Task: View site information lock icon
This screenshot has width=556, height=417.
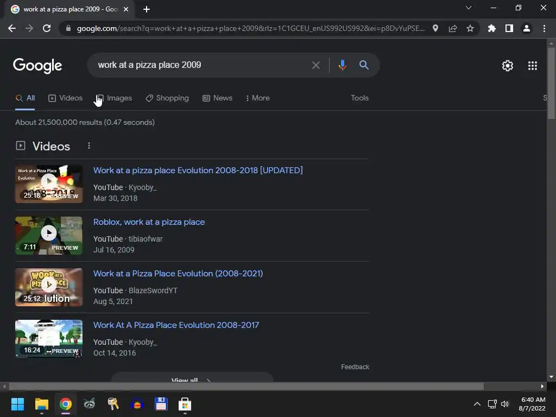Action: pyautogui.click(x=68, y=28)
